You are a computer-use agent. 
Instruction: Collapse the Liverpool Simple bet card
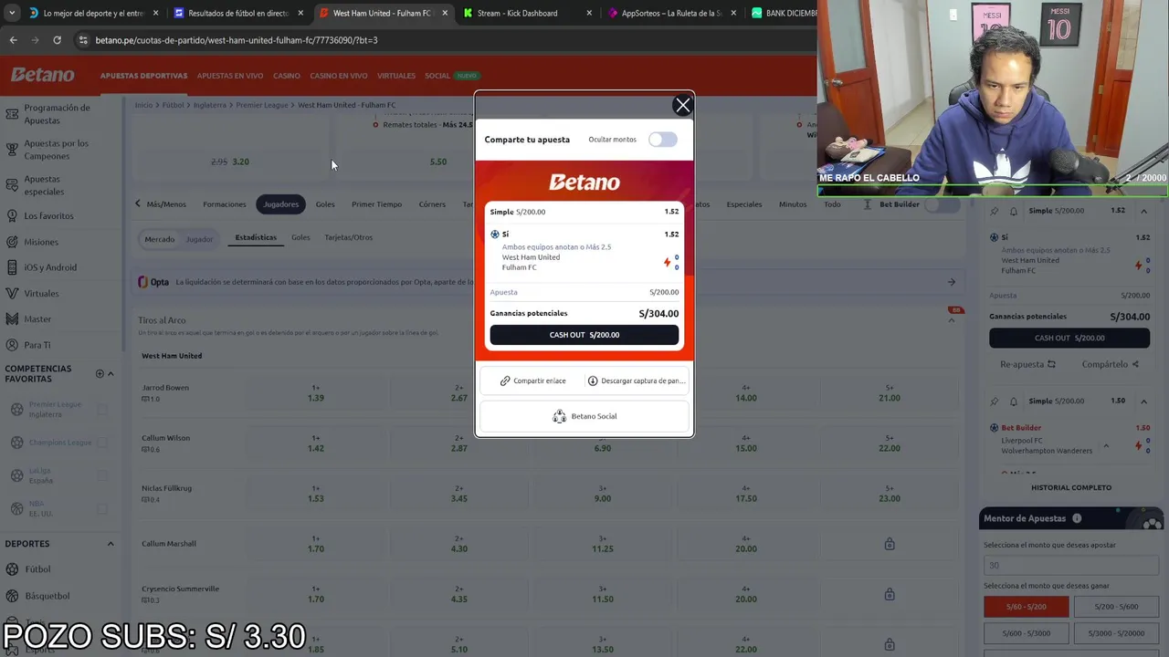click(x=1143, y=401)
